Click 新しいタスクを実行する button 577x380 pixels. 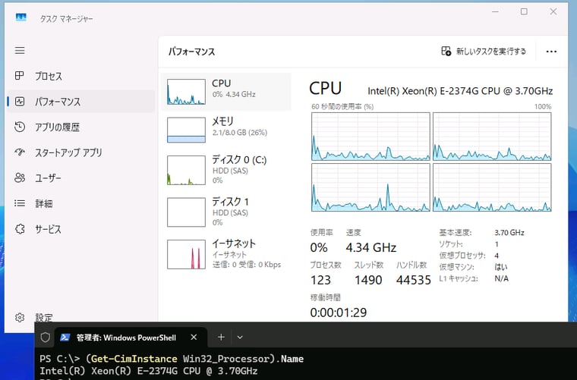click(484, 51)
